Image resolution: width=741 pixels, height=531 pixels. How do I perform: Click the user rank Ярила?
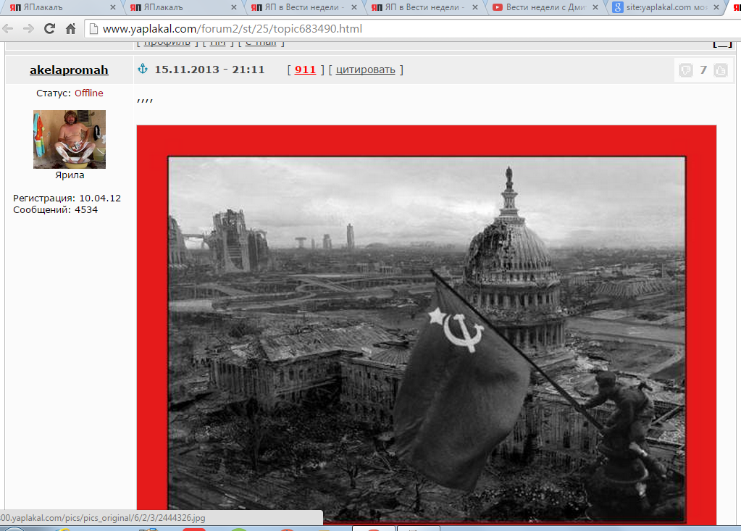point(70,175)
